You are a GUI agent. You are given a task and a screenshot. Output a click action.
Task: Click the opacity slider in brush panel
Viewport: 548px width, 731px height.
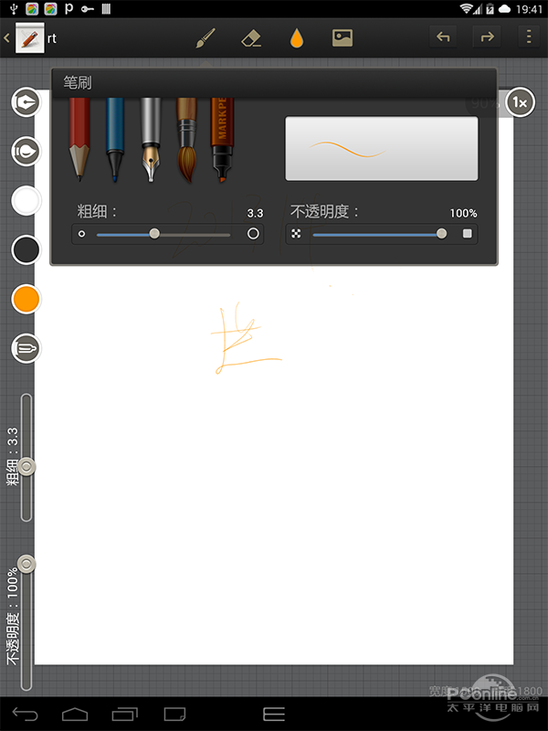379,234
